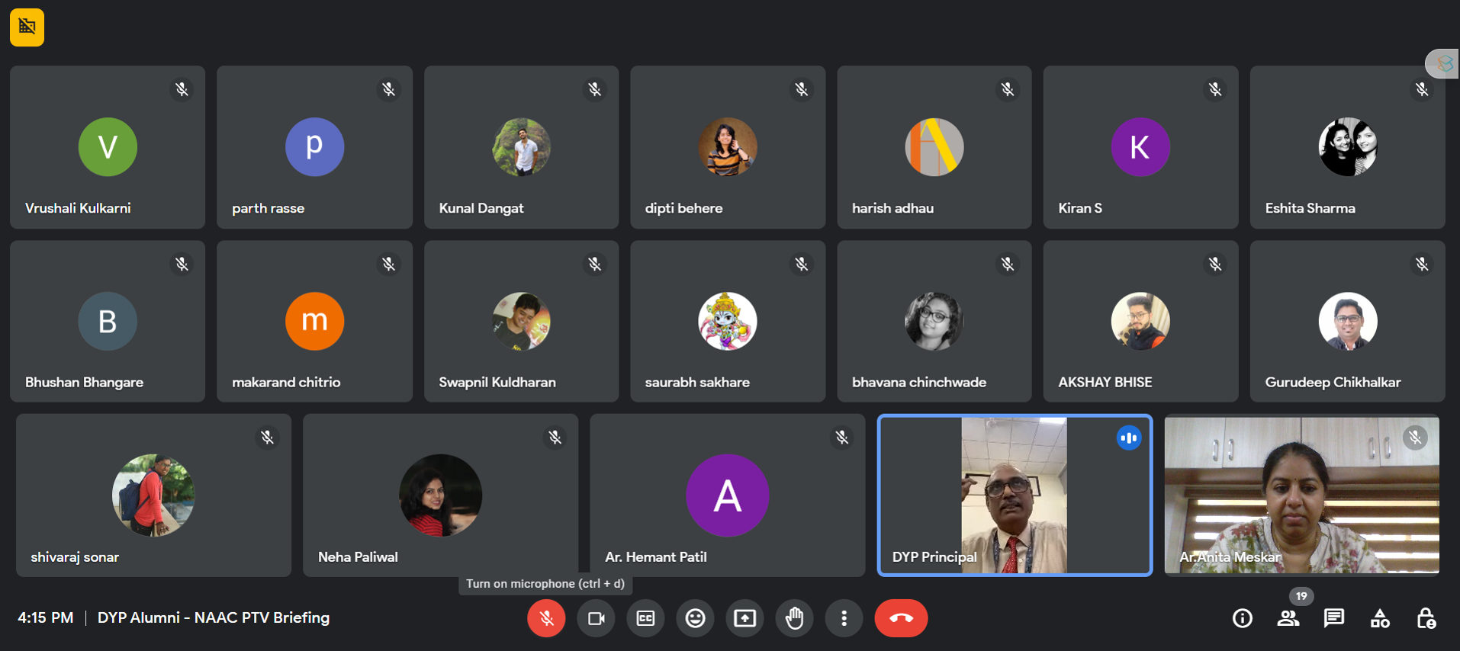Click Vrushali Kulkarni's muted mic icon
This screenshot has width=1460, height=651.
coord(182,89)
